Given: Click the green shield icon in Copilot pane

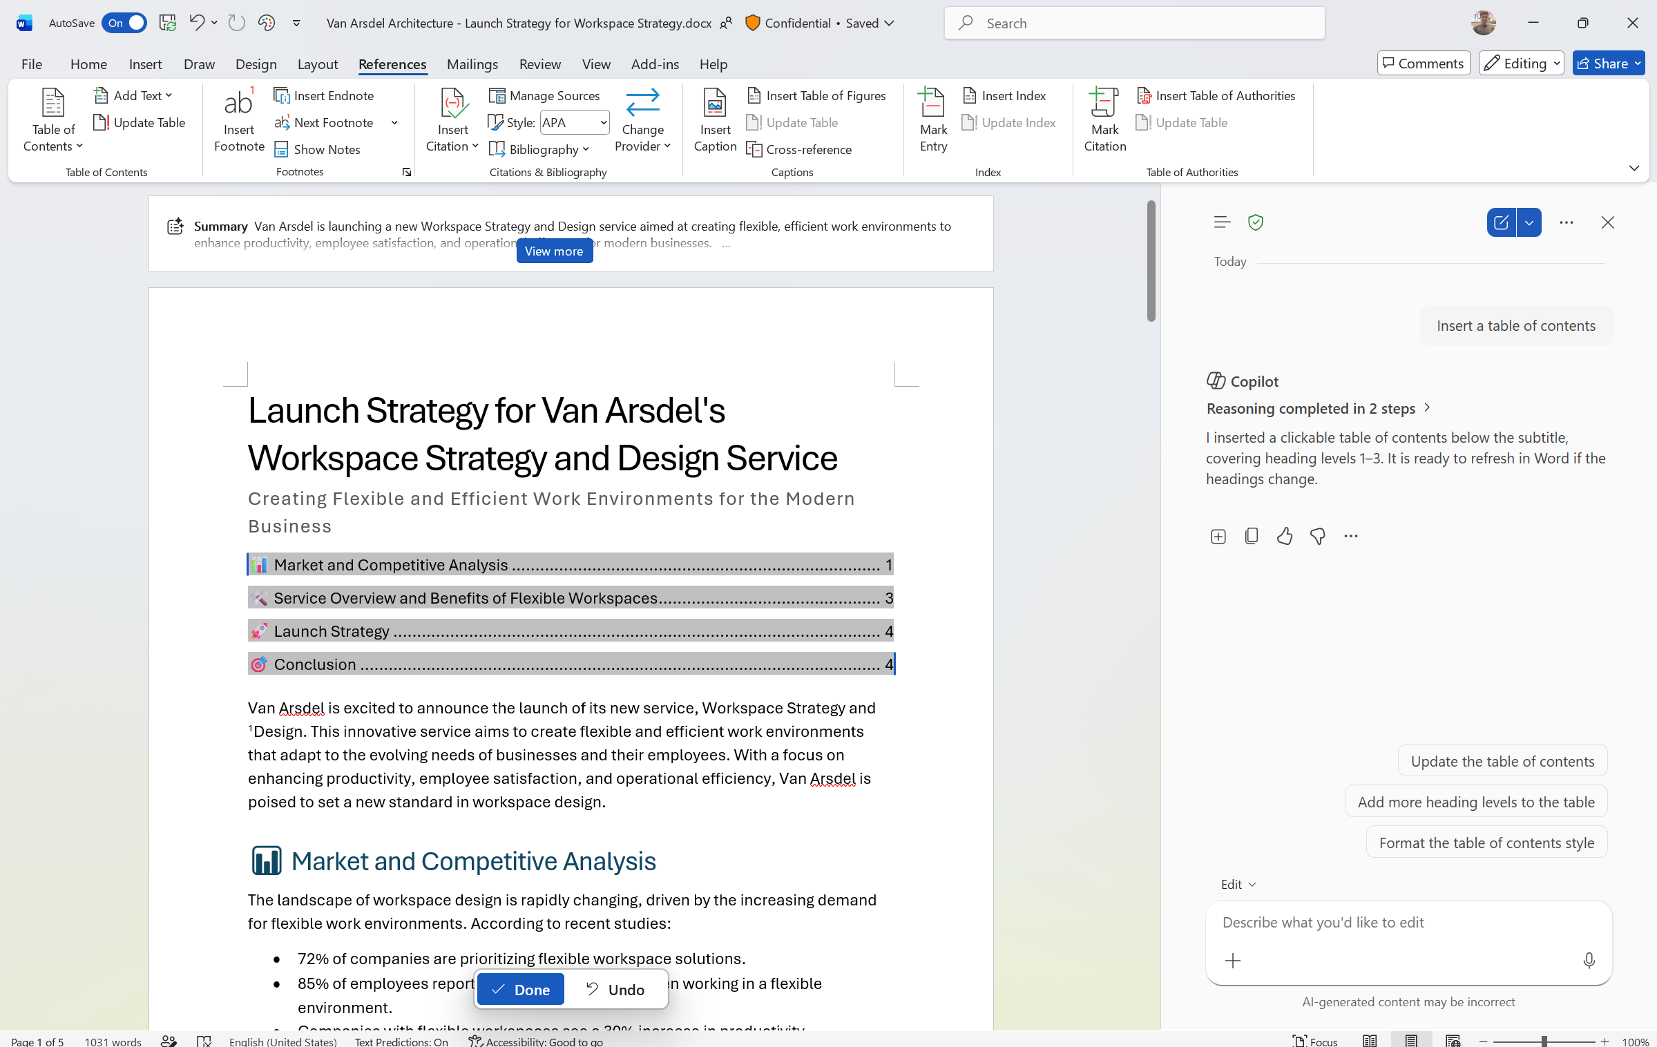Looking at the screenshot, I should tap(1256, 222).
